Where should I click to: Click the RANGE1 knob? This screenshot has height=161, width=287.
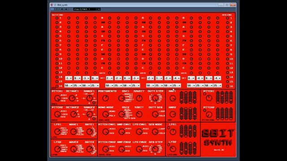(90, 98)
